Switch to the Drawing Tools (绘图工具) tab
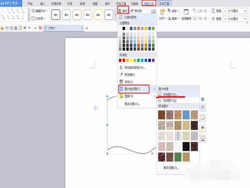The width and height of the screenshot is (250, 188). tap(149, 4)
